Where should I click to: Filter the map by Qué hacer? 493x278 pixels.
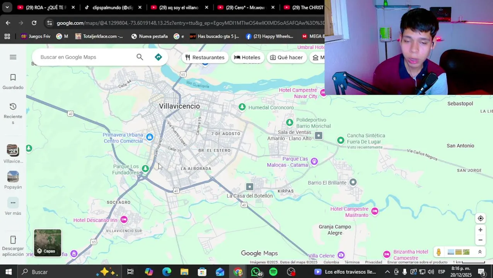point(286,58)
